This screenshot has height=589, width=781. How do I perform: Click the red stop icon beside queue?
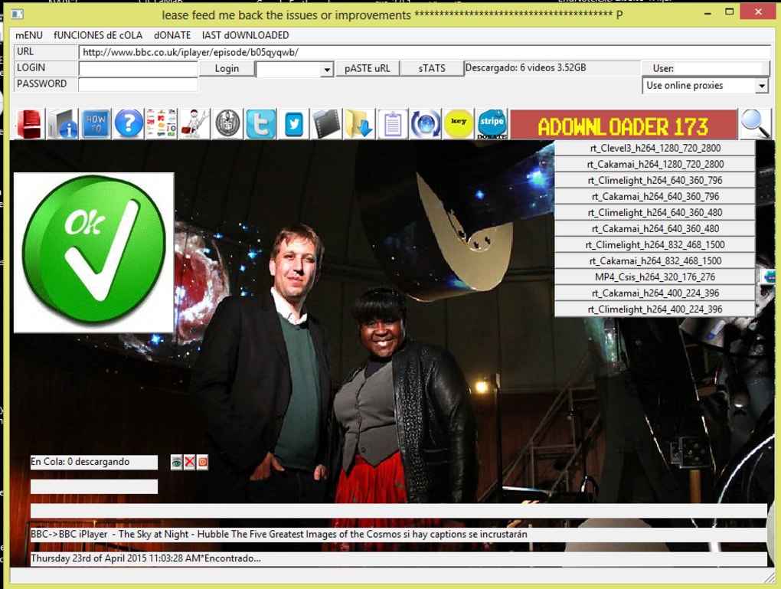click(x=202, y=462)
